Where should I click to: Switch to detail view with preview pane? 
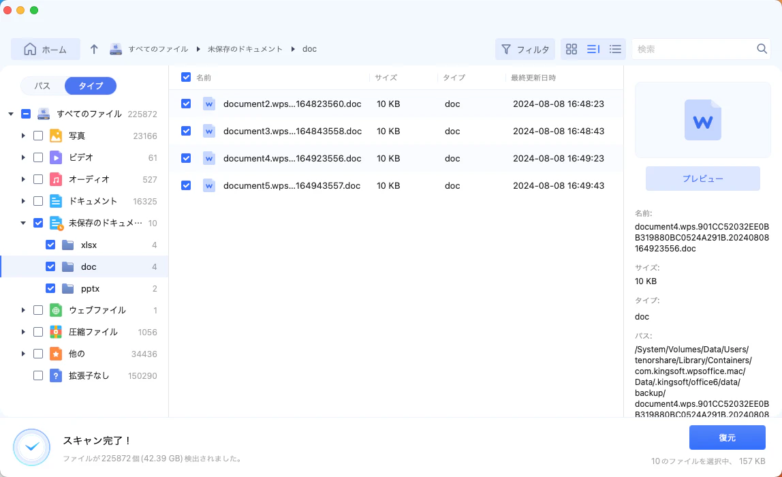coord(593,49)
